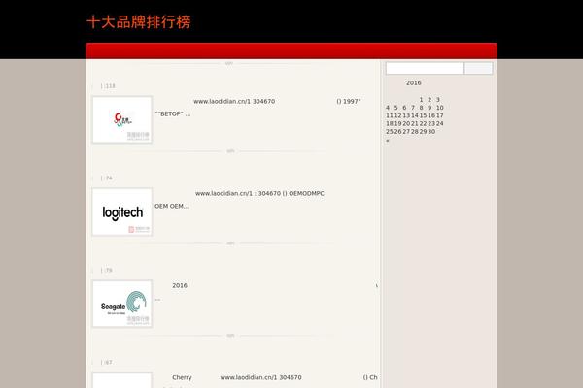
Task: Click the ""BETOP" ..." excerpt text
Action: pos(173,114)
